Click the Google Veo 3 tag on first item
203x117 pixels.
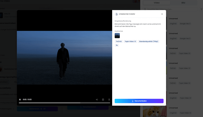click(185, 24)
